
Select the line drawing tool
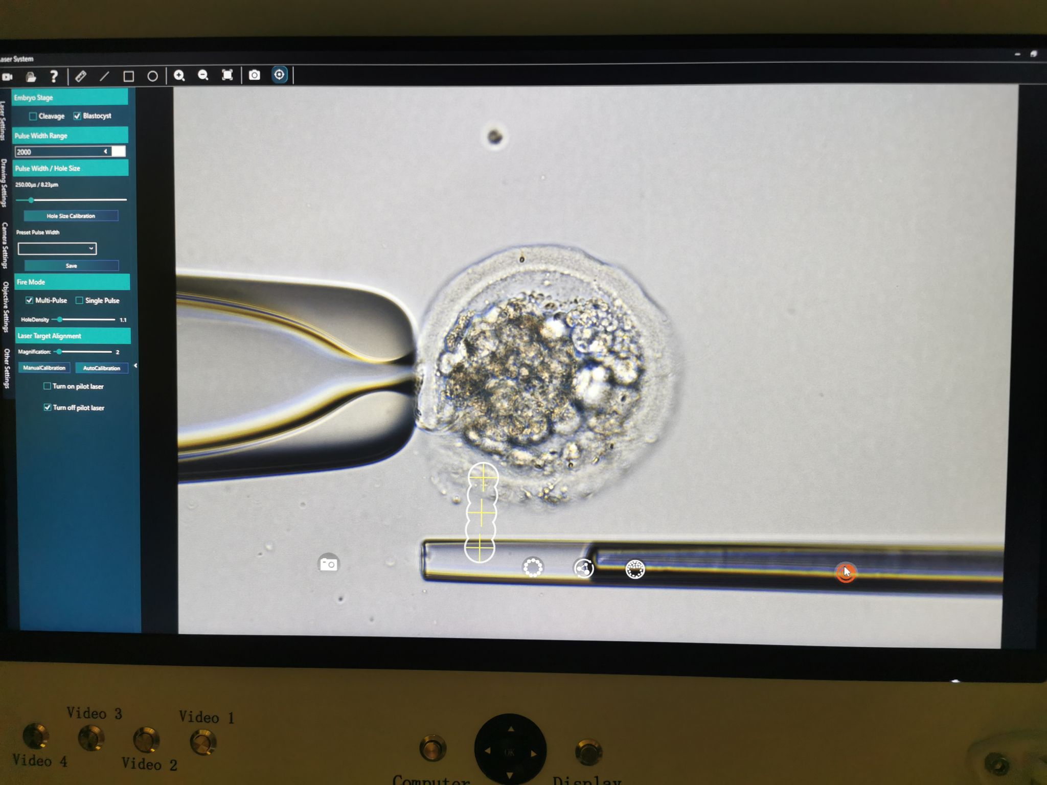(x=104, y=77)
